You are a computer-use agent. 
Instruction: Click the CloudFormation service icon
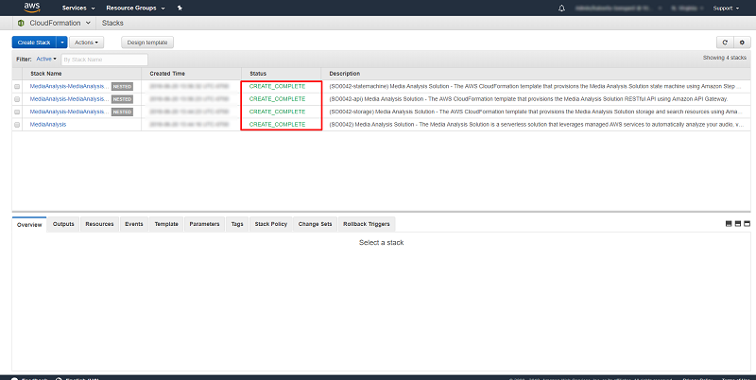pos(21,23)
